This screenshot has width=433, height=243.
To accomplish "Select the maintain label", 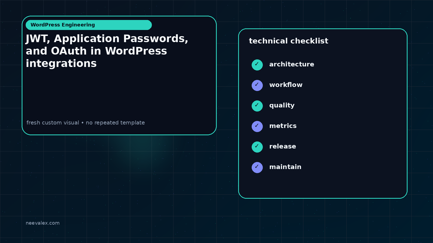I will 285,167.
